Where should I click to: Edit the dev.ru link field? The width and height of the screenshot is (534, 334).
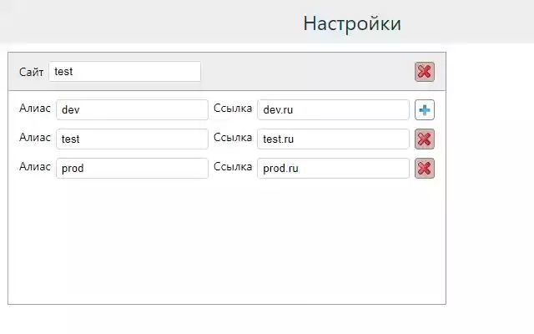pyautogui.click(x=333, y=109)
